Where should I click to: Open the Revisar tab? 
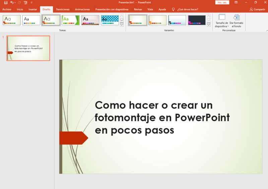[x=138, y=9]
